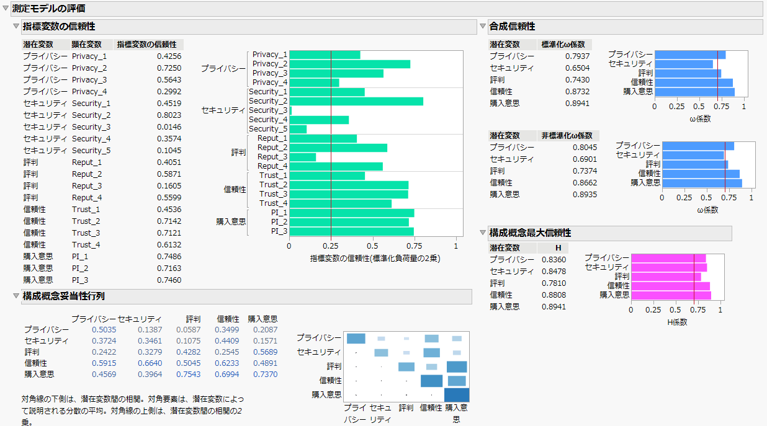Click the 信頼性 row label in validity matrix
767x426 pixels.
(x=35, y=363)
